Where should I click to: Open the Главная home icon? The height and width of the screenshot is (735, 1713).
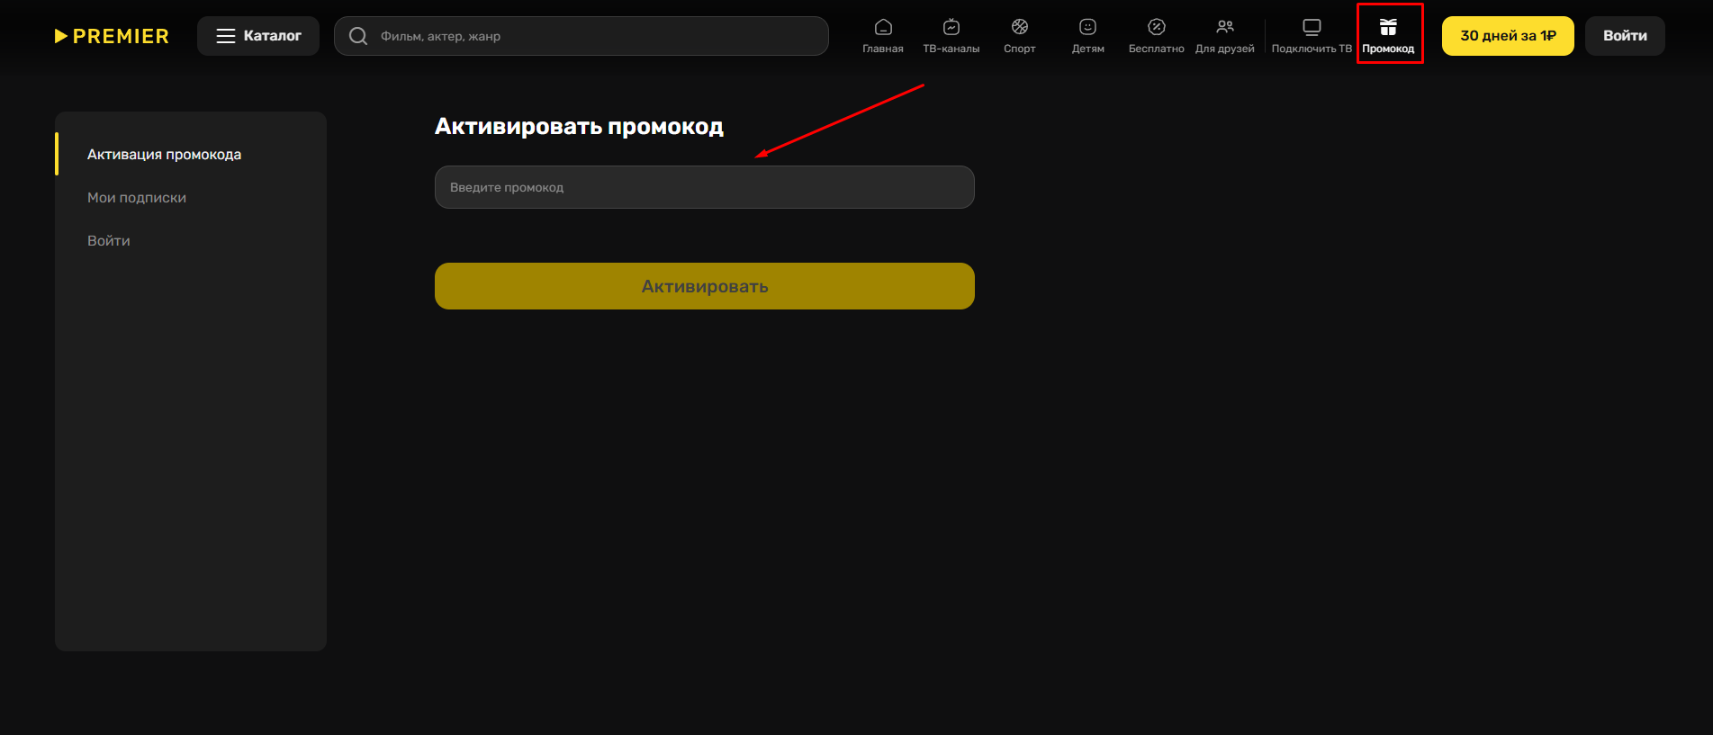(883, 27)
